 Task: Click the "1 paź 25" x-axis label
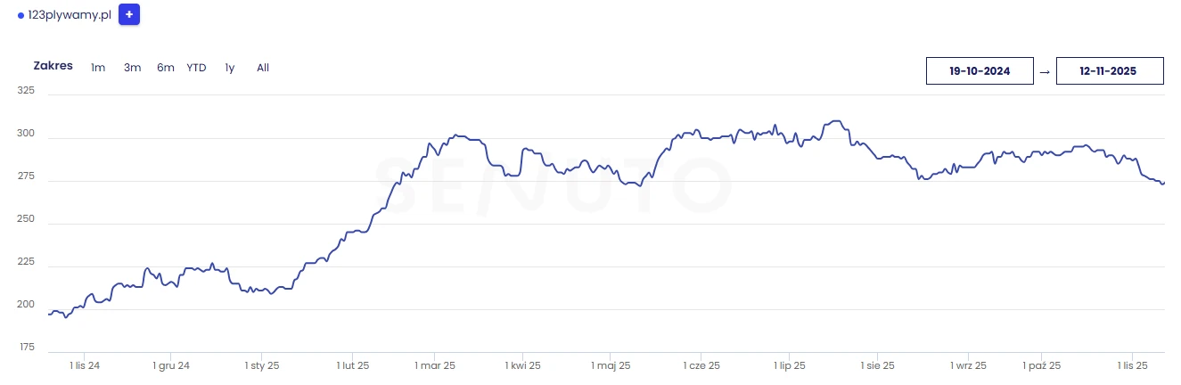click(x=1041, y=365)
